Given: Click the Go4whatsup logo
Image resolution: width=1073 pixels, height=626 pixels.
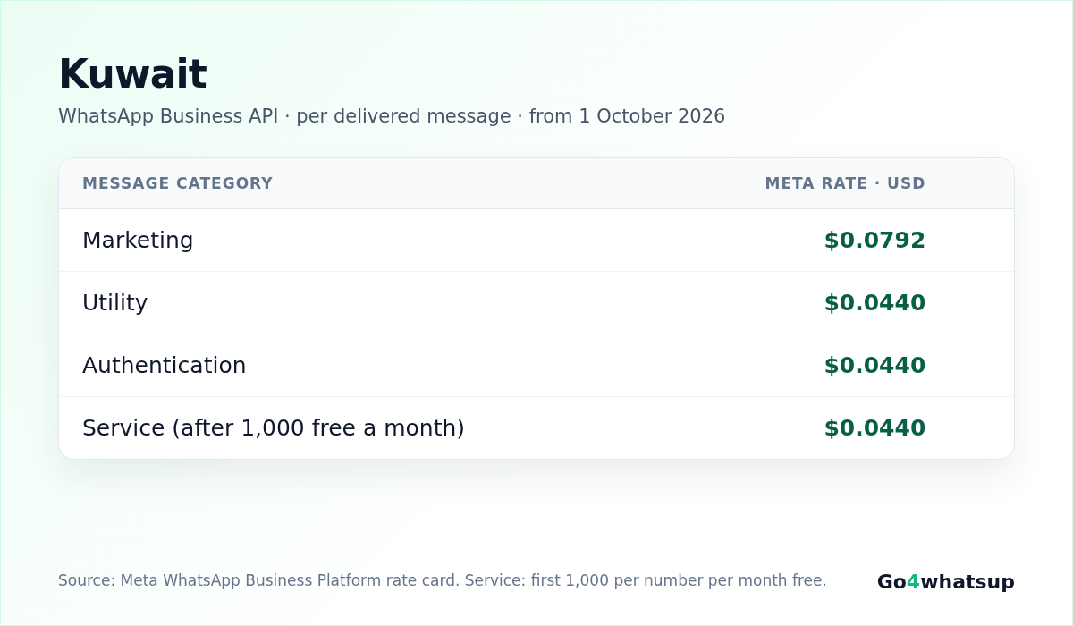Looking at the screenshot, I should pyautogui.click(x=946, y=581).
